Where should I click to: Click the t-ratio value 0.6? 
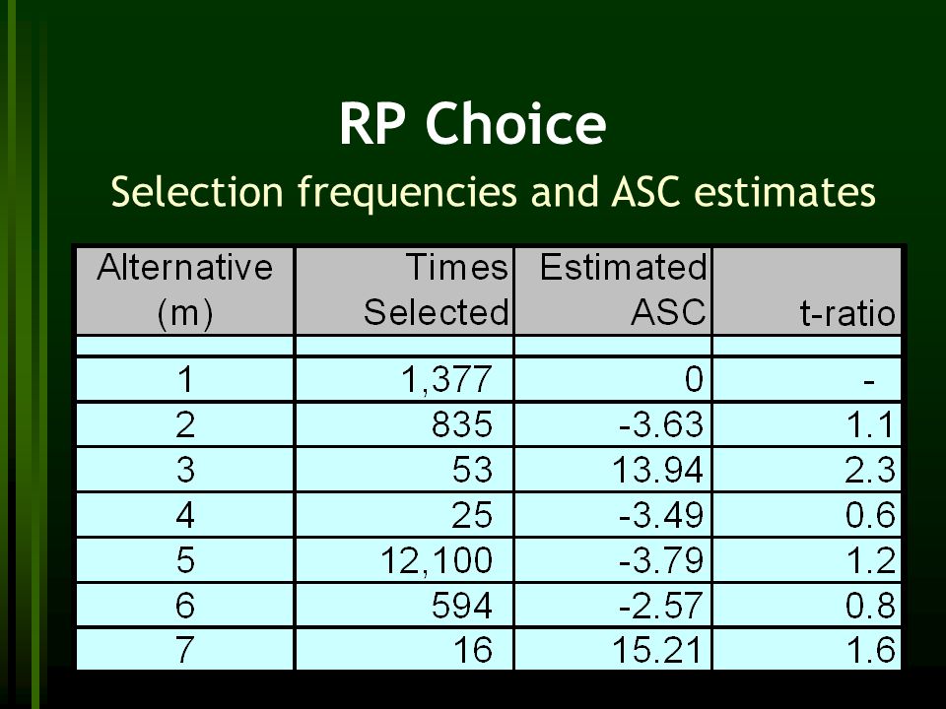807,515
